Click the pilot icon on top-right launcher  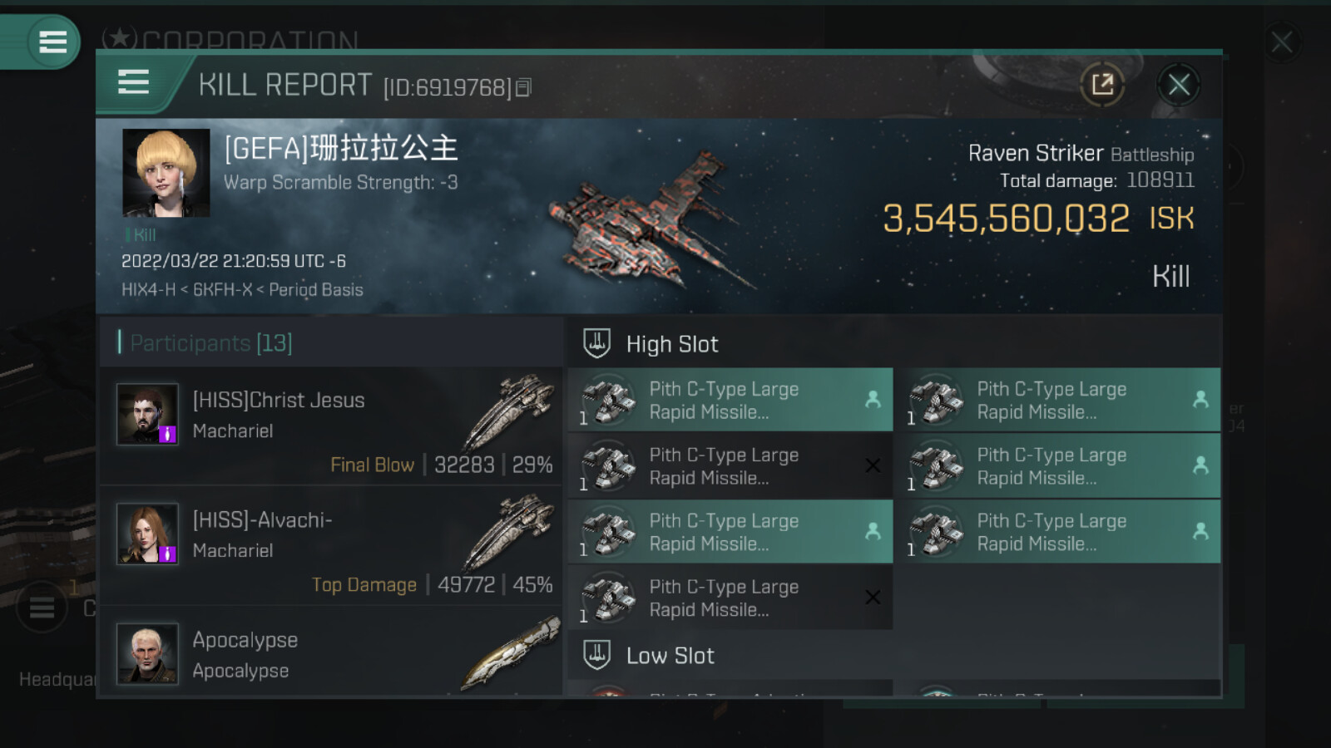pos(1200,400)
